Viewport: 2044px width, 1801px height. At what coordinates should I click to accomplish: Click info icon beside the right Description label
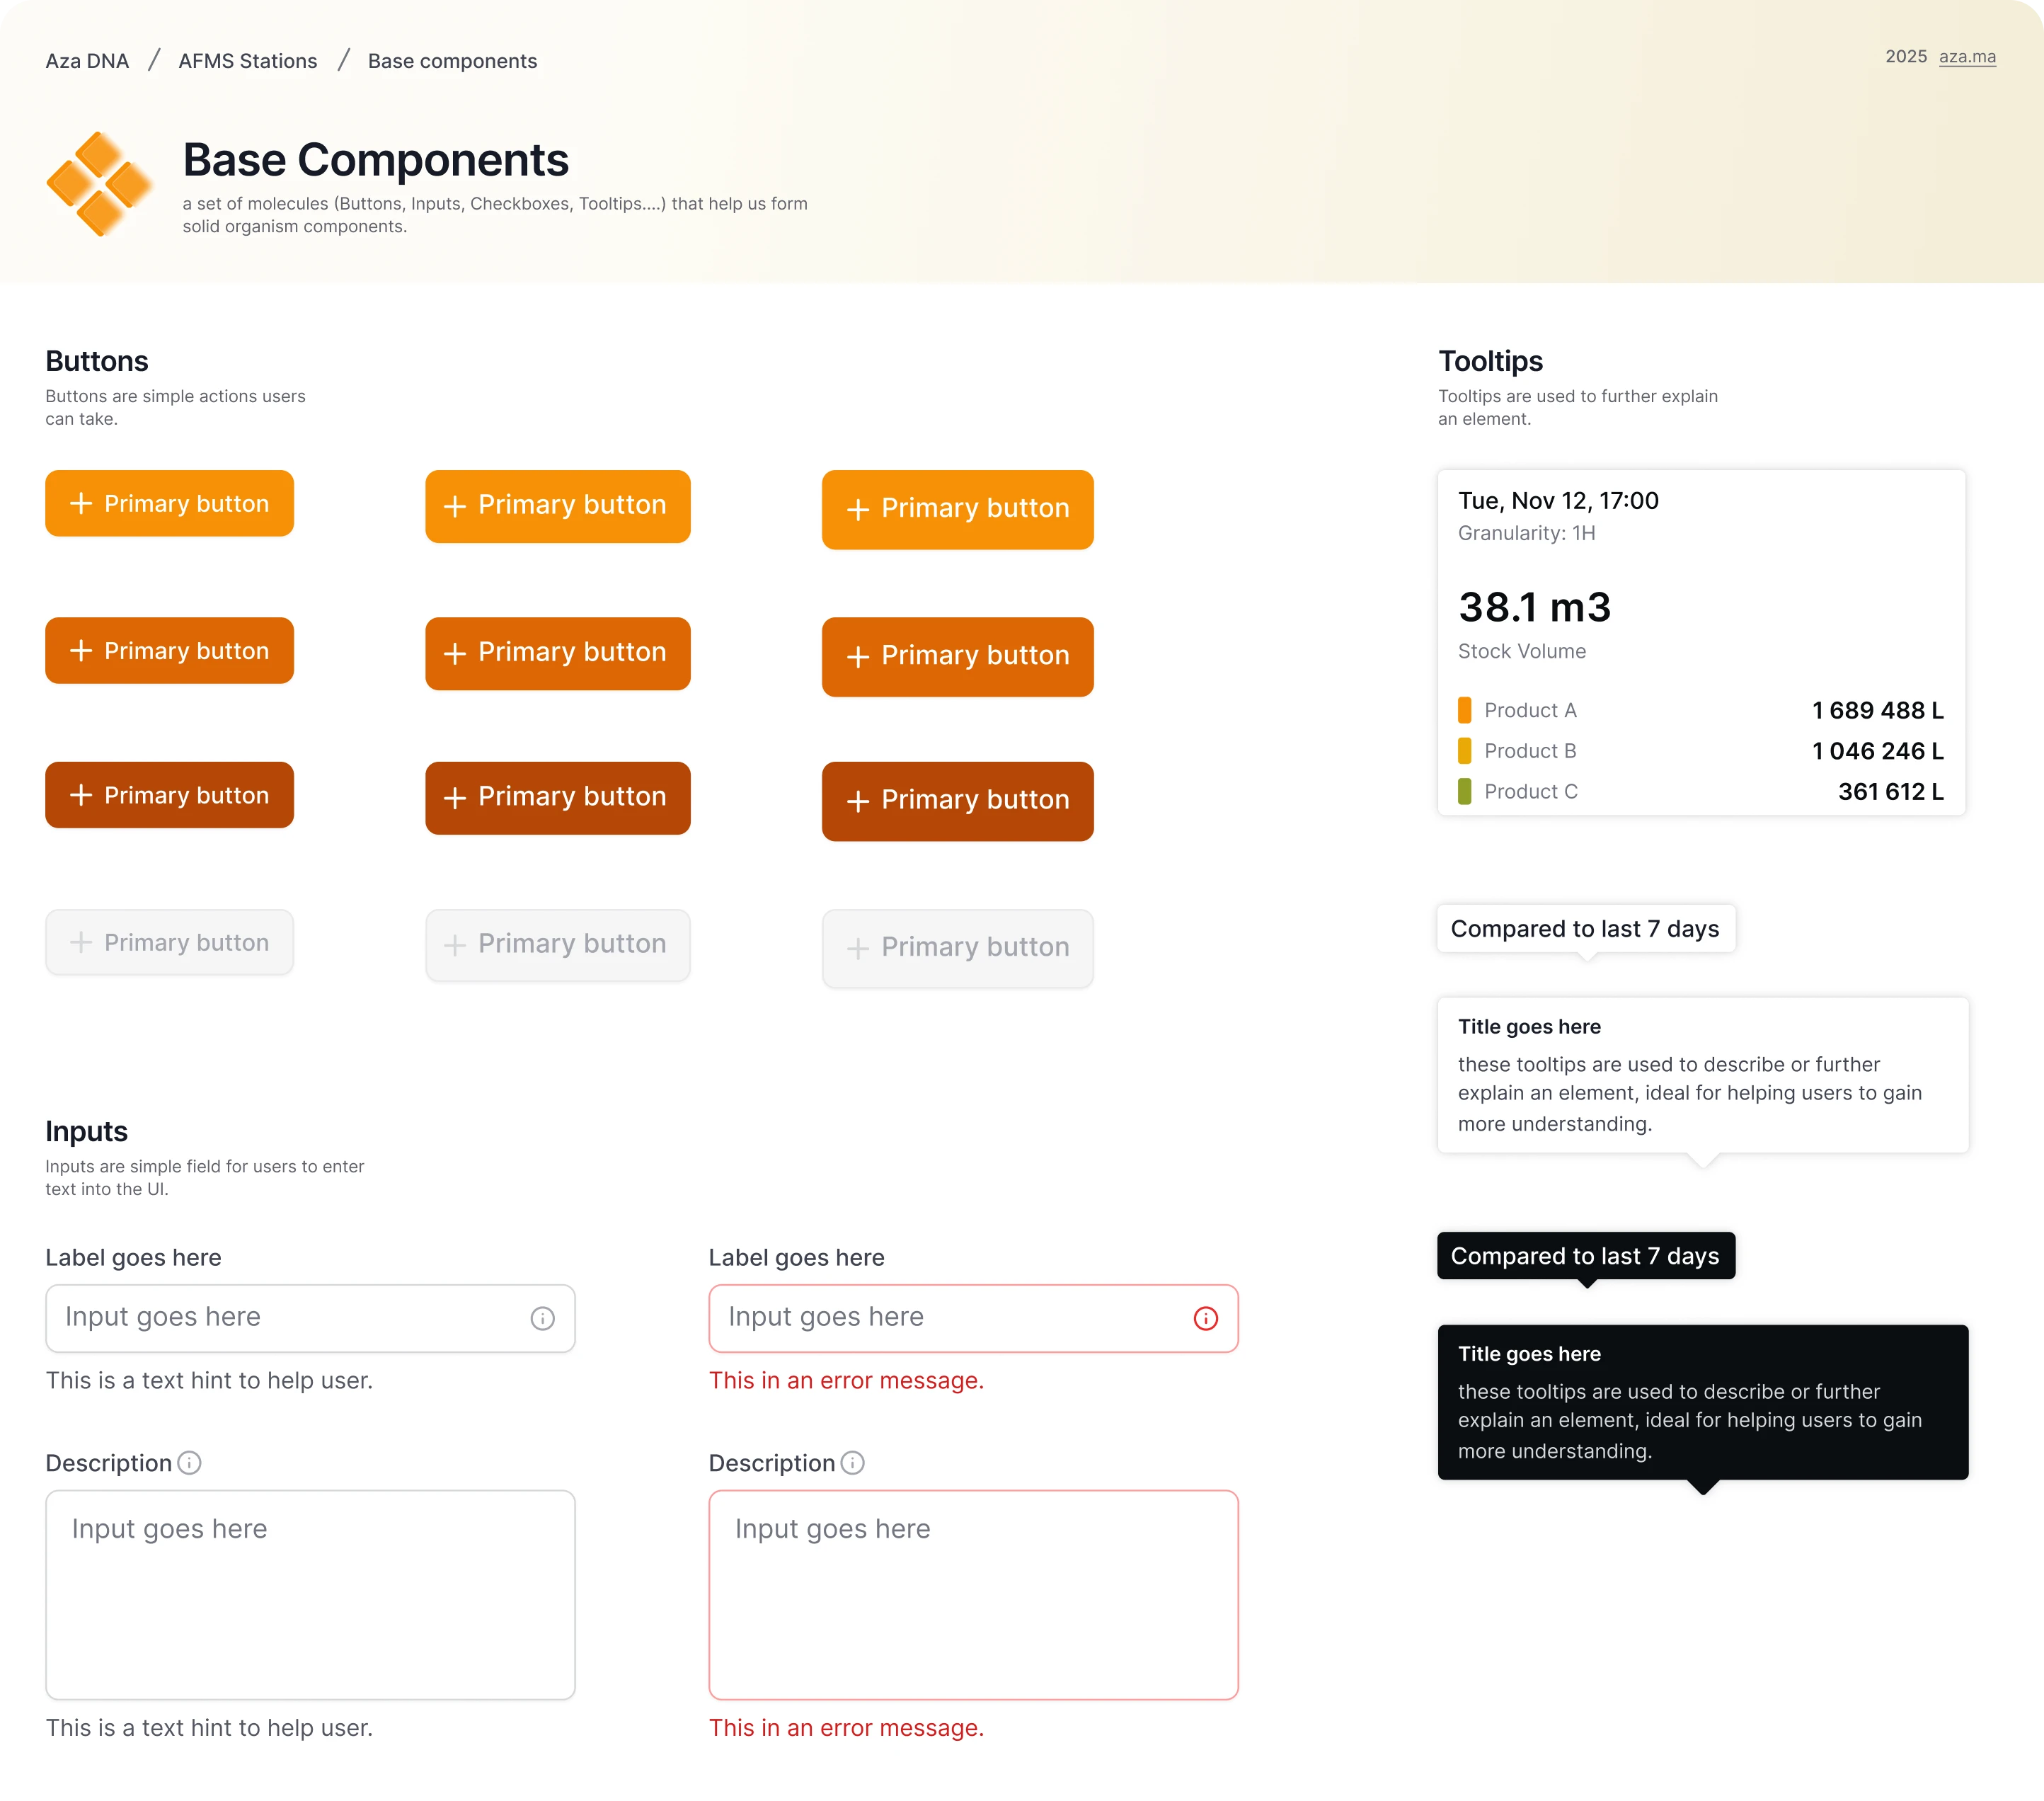tap(852, 1463)
